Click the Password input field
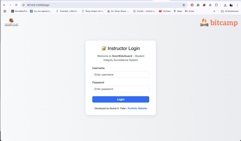The width and height of the screenshot is (241, 141). click(x=121, y=89)
